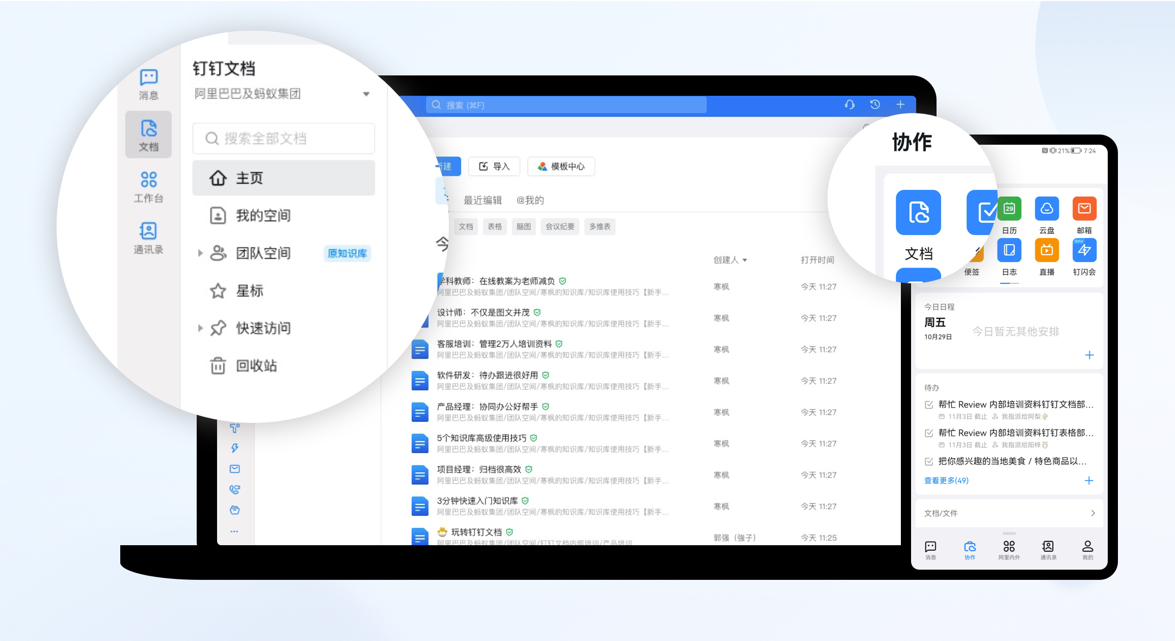1175x641 pixels.
Task: Click the 搜索全部文档 search field
Action: [283, 138]
